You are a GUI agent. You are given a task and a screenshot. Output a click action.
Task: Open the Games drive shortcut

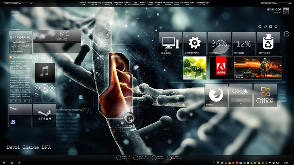click(127, 3)
